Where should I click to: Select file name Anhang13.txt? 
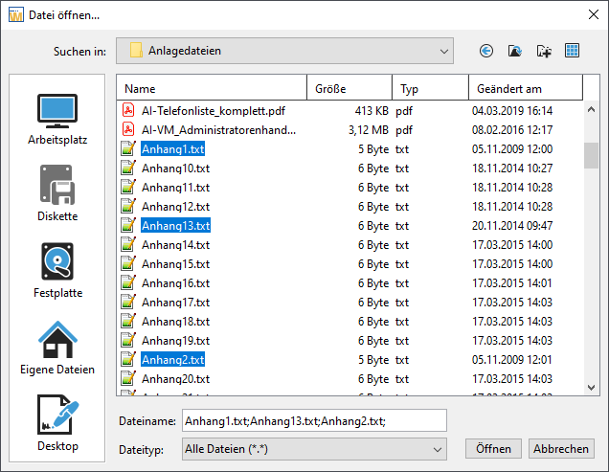click(175, 225)
